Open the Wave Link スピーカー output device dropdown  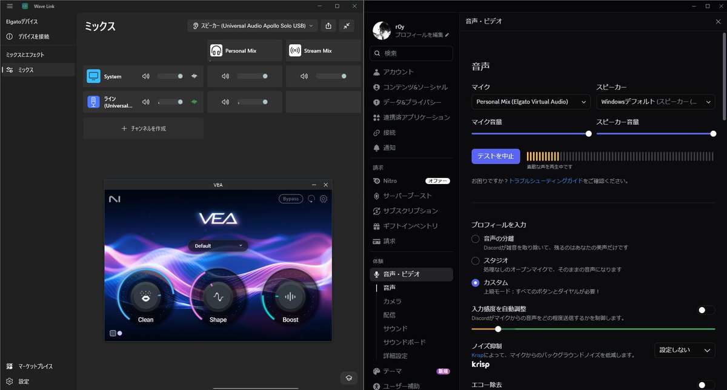[253, 25]
